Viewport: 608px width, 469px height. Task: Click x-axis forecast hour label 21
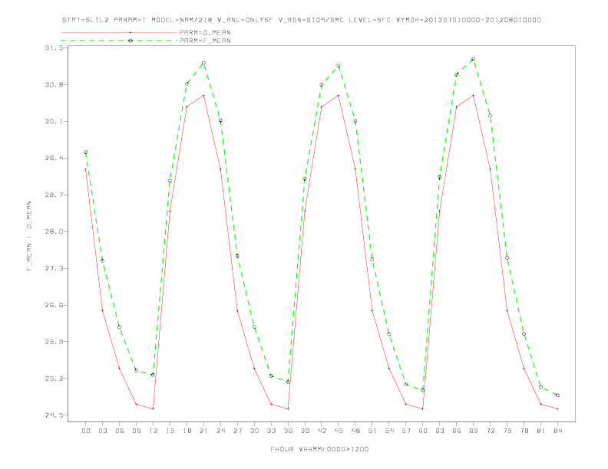point(203,431)
